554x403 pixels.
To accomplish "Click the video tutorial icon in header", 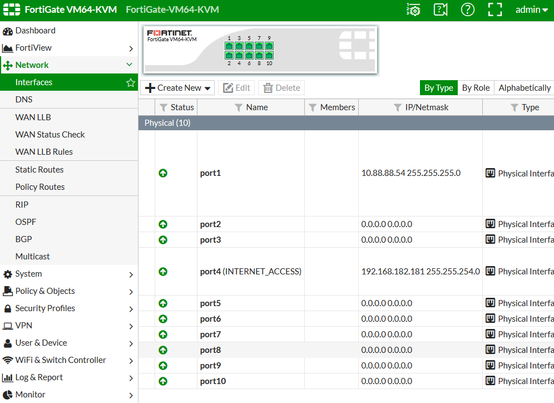I will 441,9.
